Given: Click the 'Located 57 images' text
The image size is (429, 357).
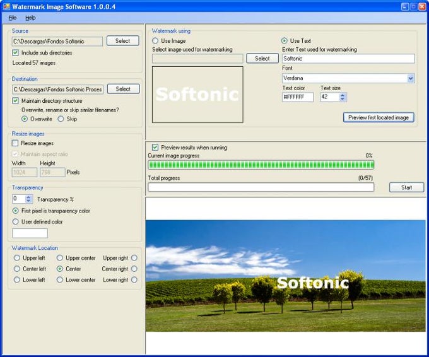Looking at the screenshot, I should [x=34, y=63].
